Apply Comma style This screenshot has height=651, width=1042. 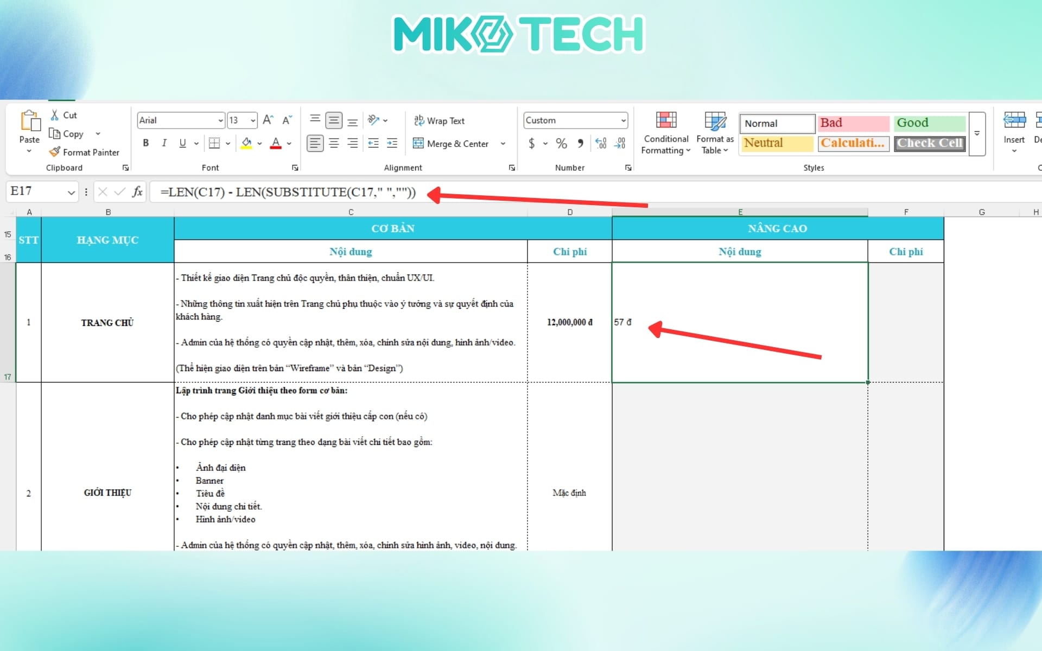[x=581, y=143]
